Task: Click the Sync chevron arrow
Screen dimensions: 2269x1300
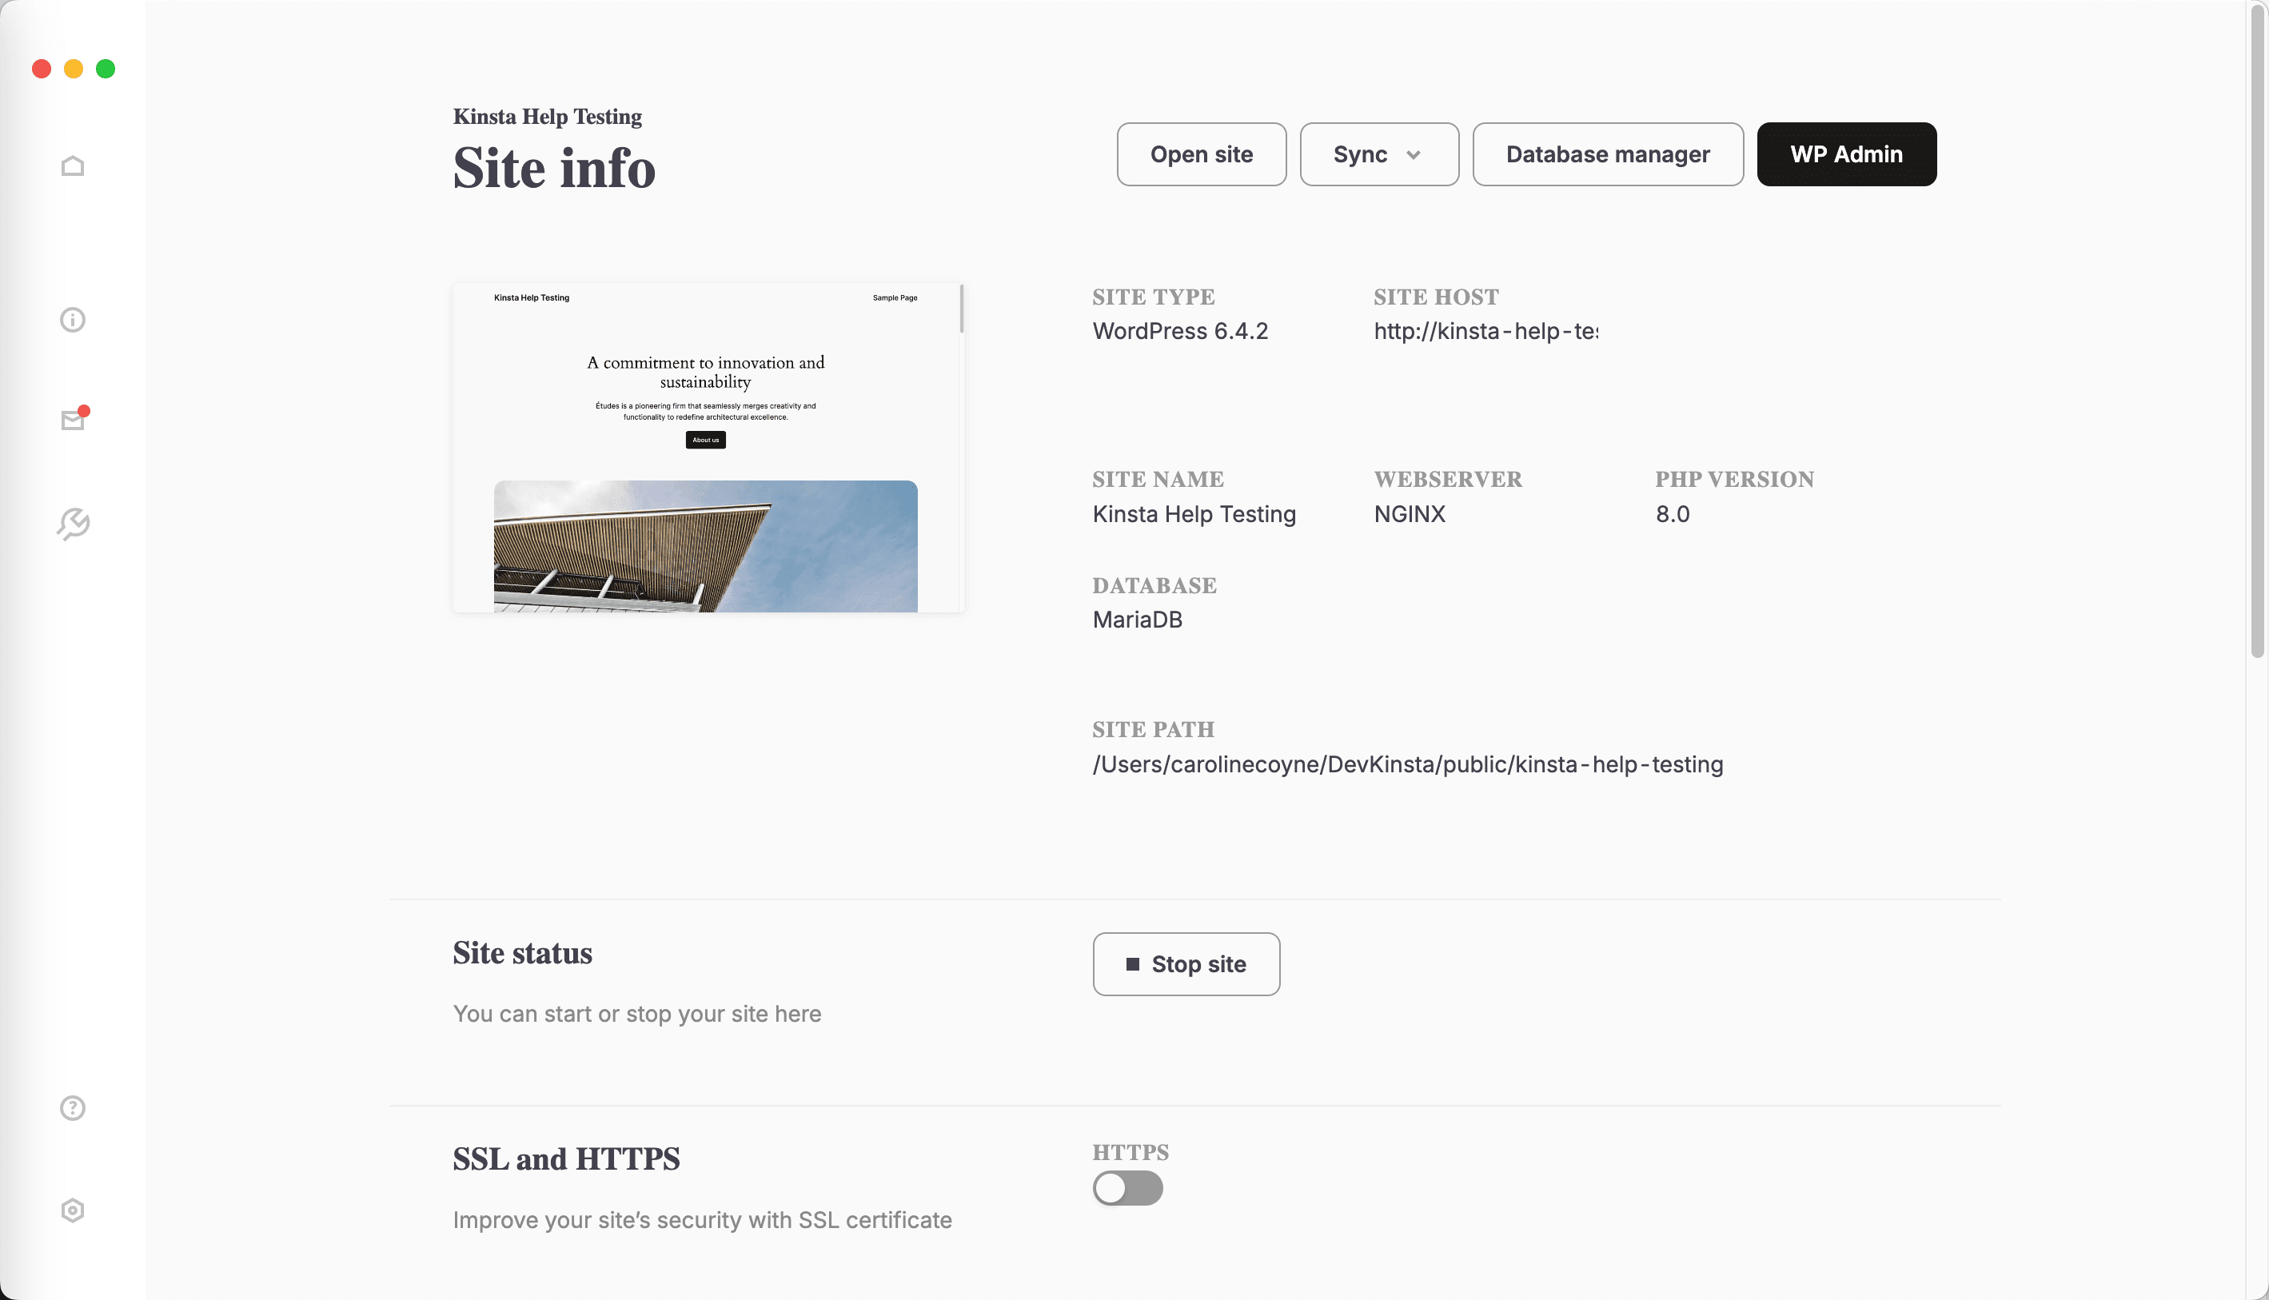Action: click(x=1414, y=154)
